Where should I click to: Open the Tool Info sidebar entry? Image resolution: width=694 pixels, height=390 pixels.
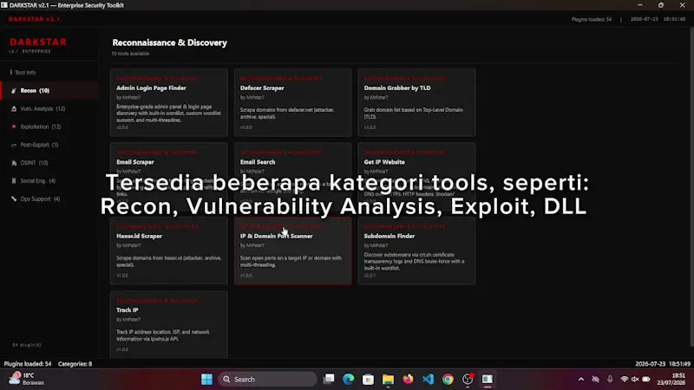point(25,73)
